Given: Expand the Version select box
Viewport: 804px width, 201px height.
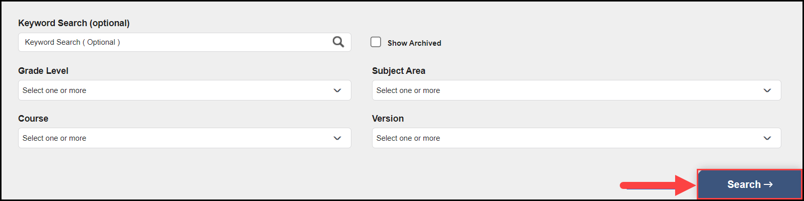Looking at the screenshot, I should click(x=576, y=138).
